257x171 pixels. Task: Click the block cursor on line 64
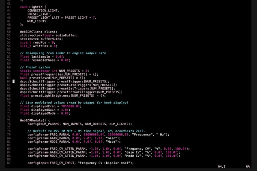[x=14, y=82]
